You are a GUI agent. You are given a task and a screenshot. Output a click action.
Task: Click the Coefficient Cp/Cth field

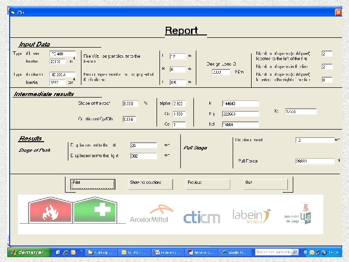[x=129, y=119]
